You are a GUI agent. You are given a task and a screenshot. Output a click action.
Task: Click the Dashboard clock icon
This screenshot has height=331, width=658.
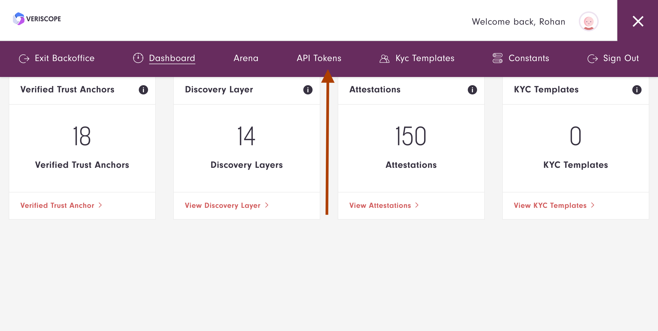138,58
